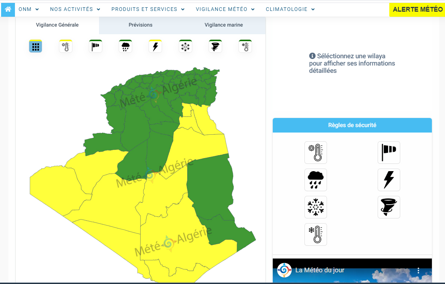445x284 pixels.
Task: Click the ALERTE MÉTÉO button
Action: point(418,9)
